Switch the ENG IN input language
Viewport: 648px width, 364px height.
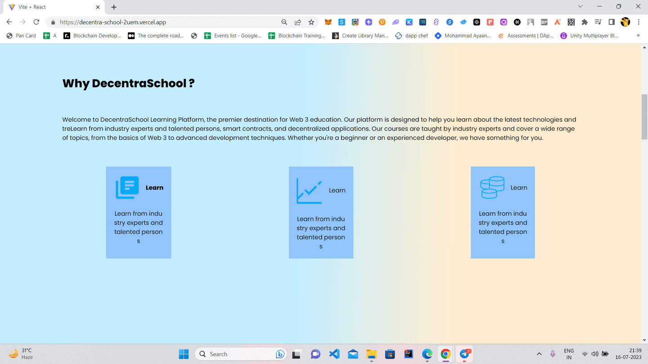[x=569, y=354]
